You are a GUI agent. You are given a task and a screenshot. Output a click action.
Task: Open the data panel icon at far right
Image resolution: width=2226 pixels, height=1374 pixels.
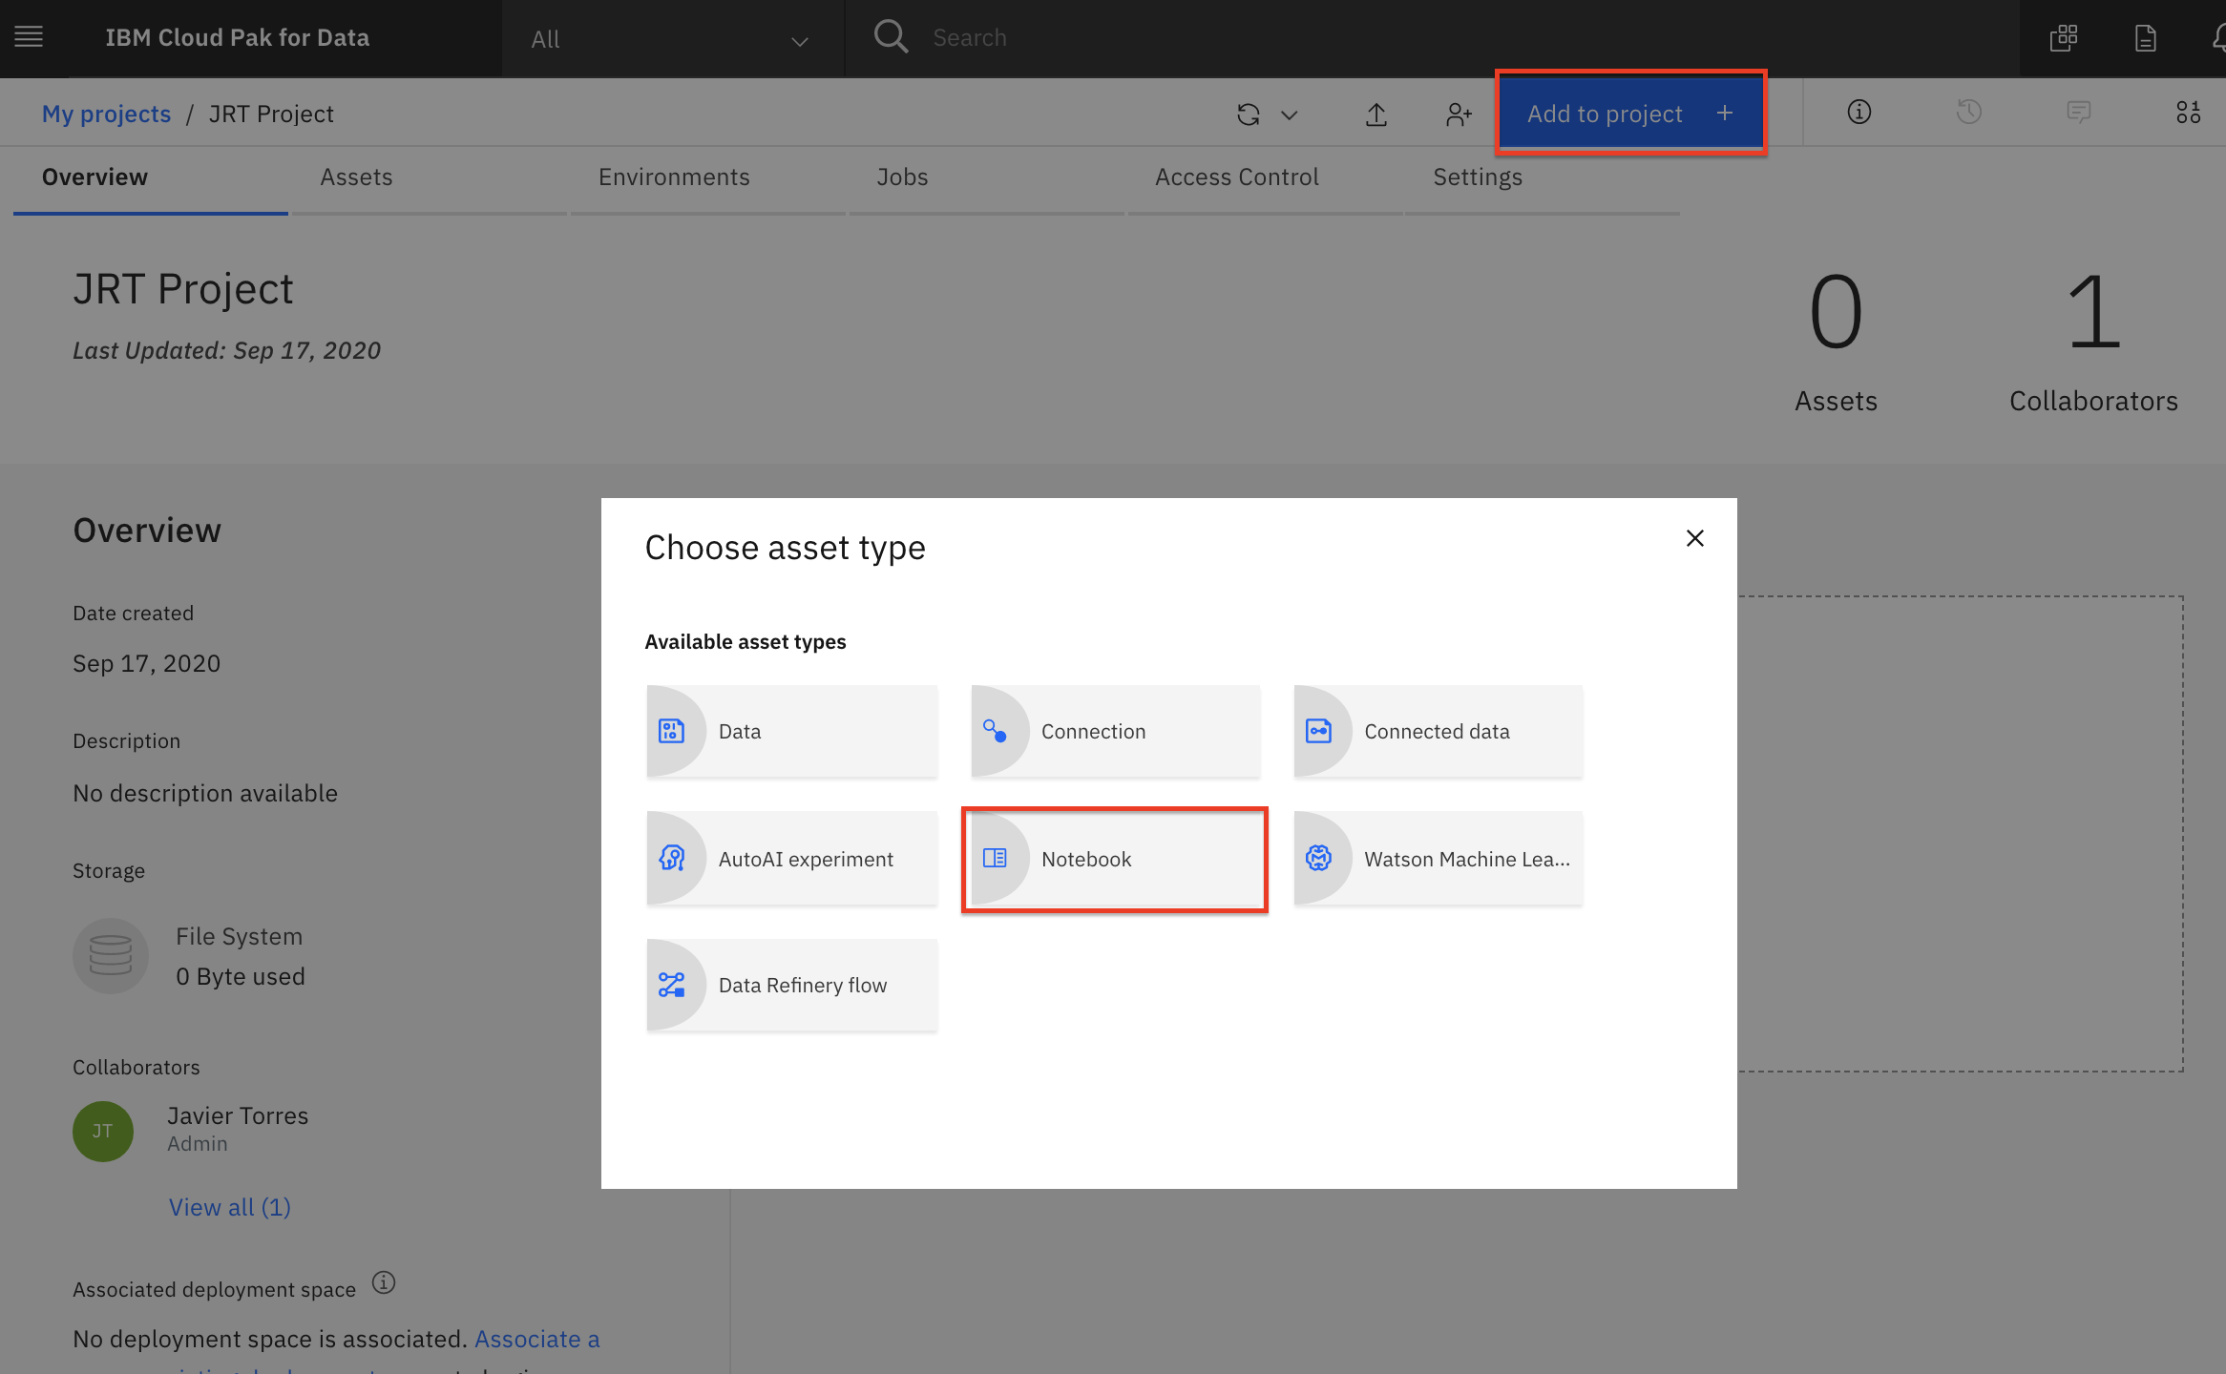pos(2188,113)
